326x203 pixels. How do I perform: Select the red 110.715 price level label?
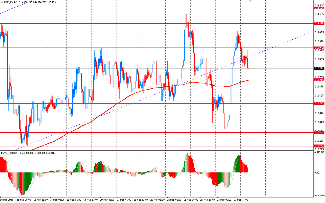coord(319,80)
